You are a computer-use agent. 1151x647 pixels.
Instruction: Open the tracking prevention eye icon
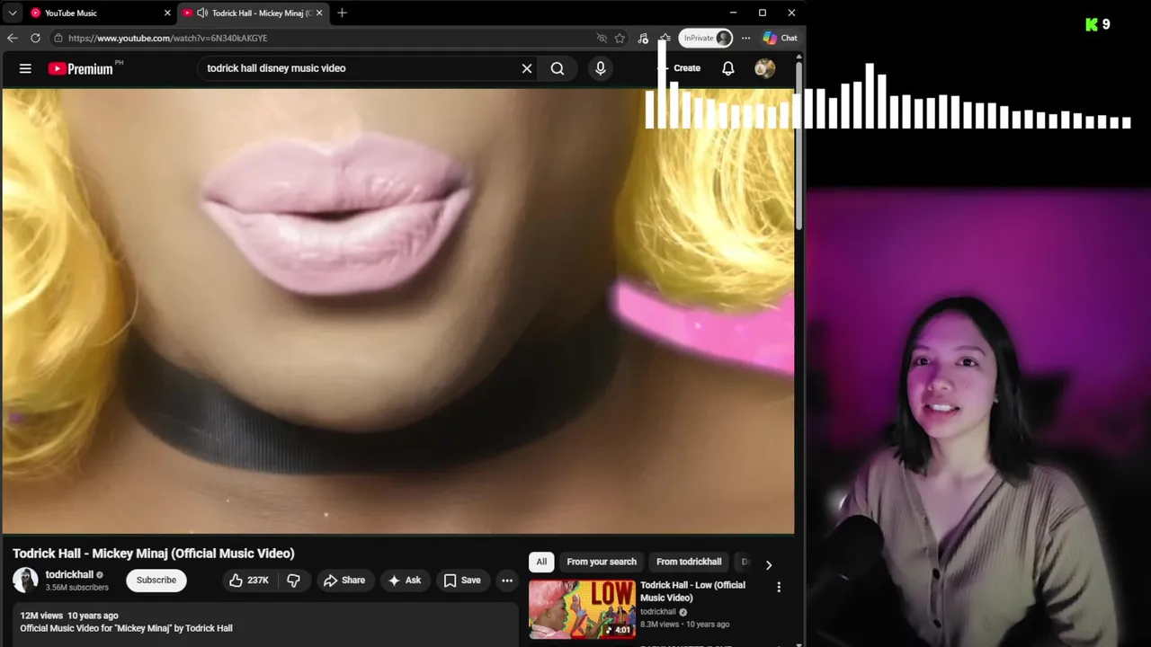point(602,38)
